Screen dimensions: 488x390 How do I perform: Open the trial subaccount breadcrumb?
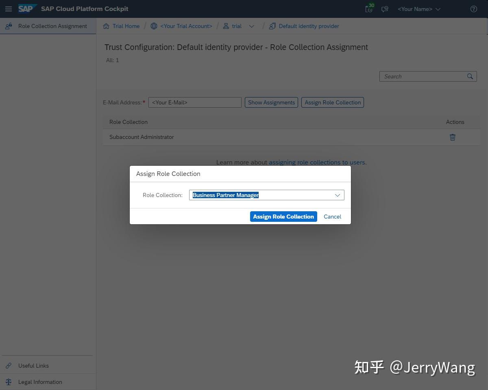click(x=237, y=26)
